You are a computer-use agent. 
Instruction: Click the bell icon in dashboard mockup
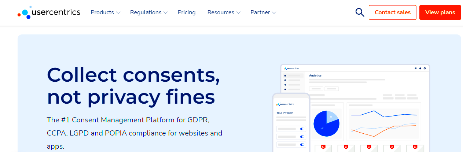[x=420, y=68]
